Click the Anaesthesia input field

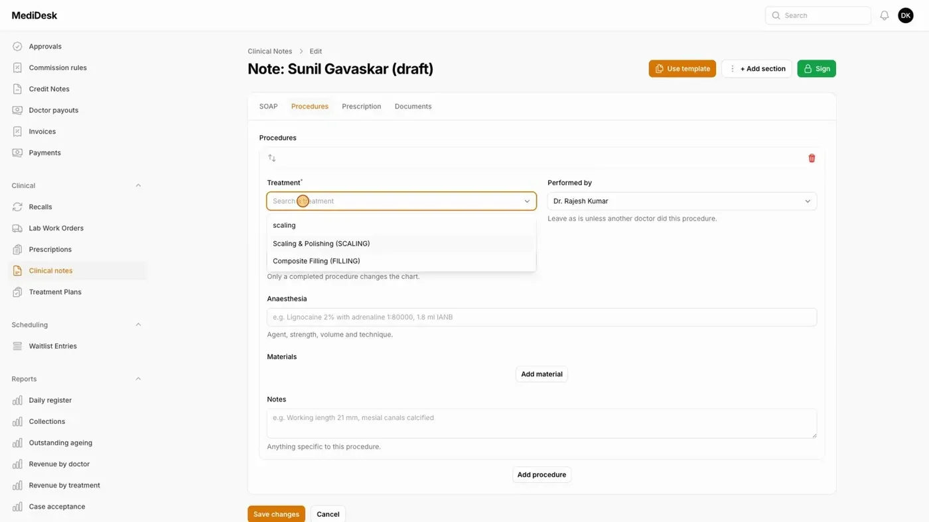(541, 317)
